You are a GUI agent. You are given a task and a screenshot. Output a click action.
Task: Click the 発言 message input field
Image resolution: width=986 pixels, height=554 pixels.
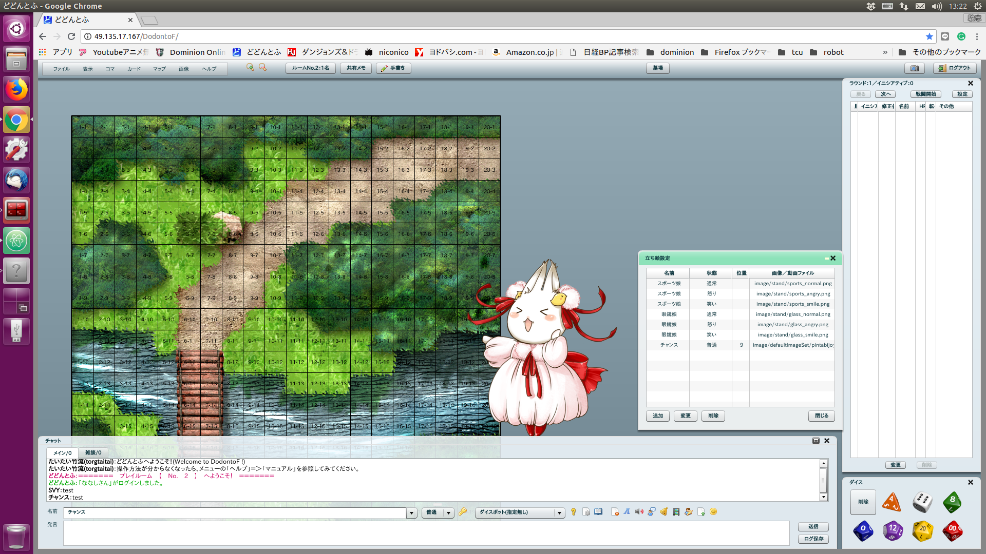click(426, 533)
